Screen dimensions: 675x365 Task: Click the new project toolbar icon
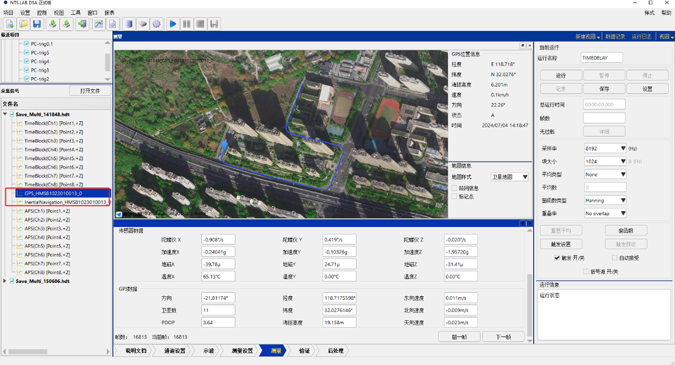pos(10,24)
